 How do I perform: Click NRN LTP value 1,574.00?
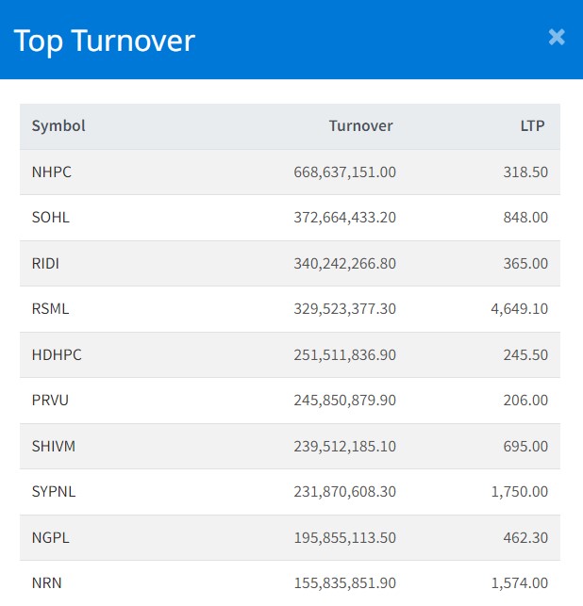pyautogui.click(x=519, y=583)
